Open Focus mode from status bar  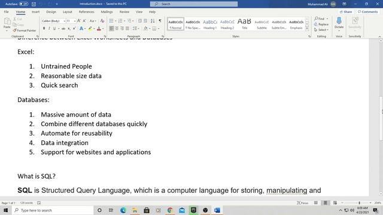[x=303, y=203]
